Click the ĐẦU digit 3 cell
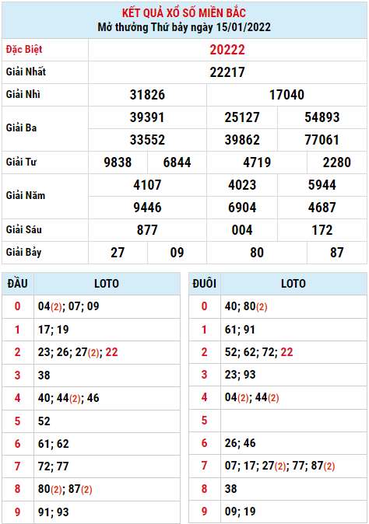 17,376
